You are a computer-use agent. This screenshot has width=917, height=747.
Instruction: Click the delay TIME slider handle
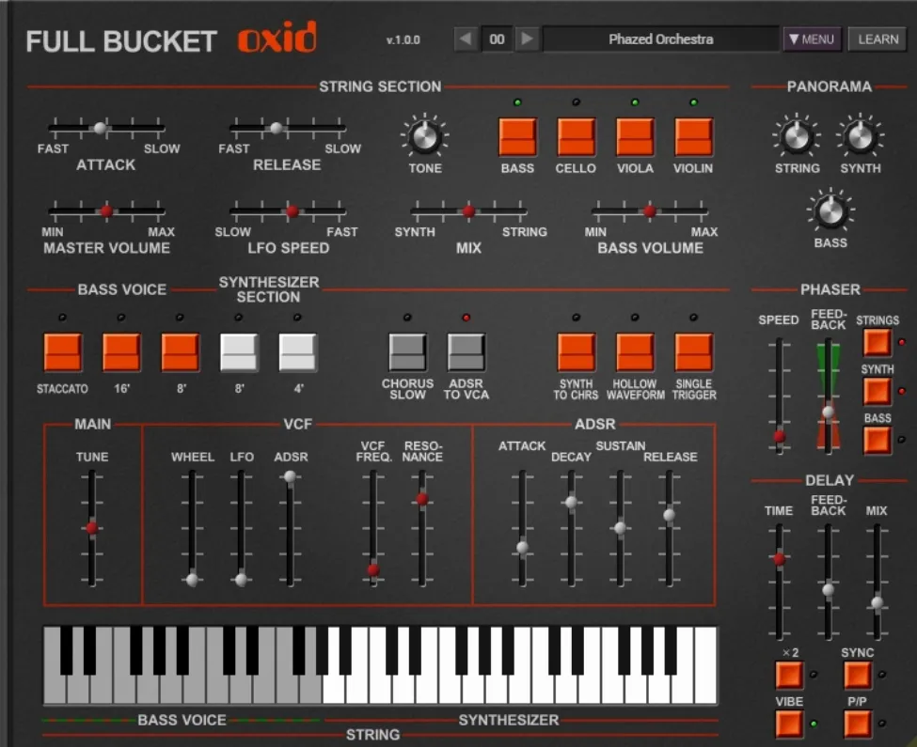pyautogui.click(x=779, y=558)
